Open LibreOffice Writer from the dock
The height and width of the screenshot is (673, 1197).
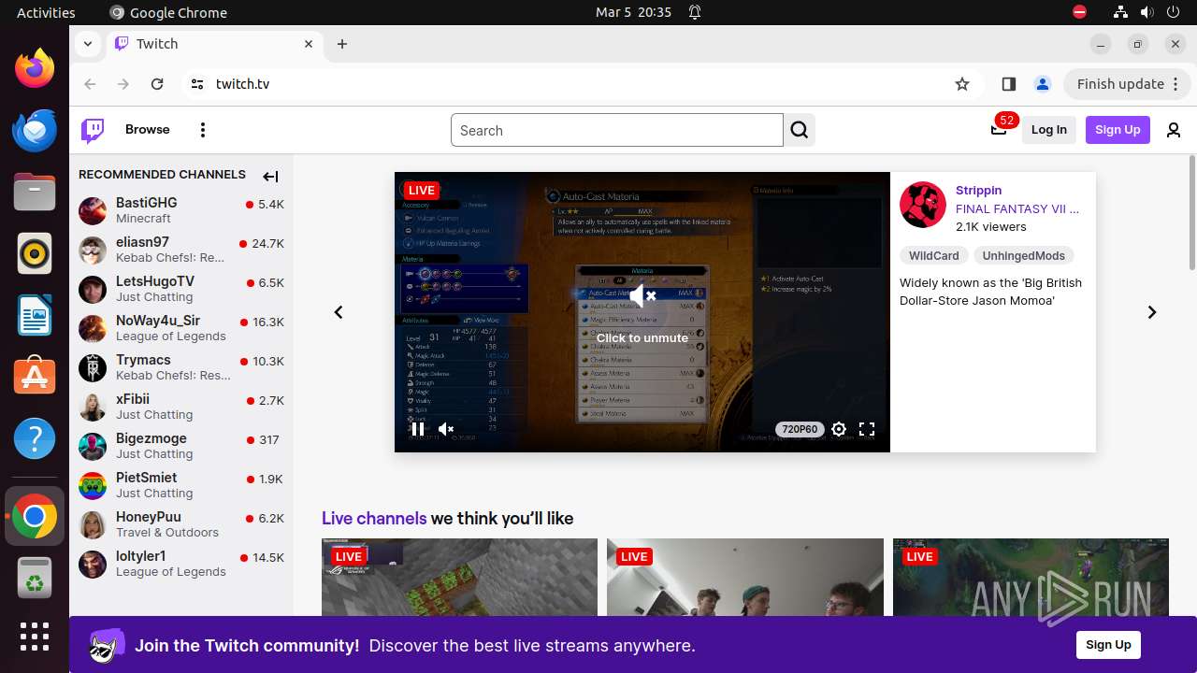coord(35,315)
